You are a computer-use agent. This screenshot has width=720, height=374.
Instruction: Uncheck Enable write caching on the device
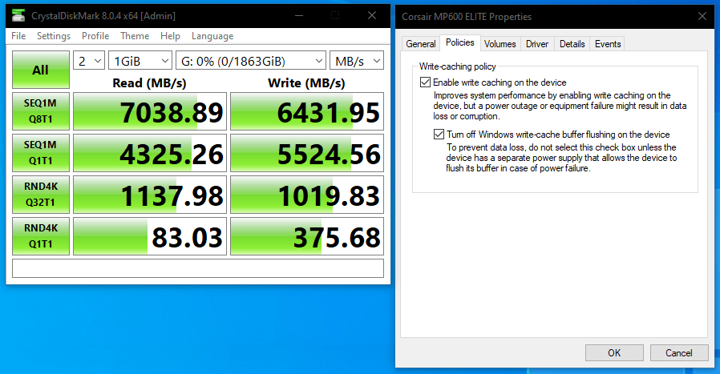425,82
